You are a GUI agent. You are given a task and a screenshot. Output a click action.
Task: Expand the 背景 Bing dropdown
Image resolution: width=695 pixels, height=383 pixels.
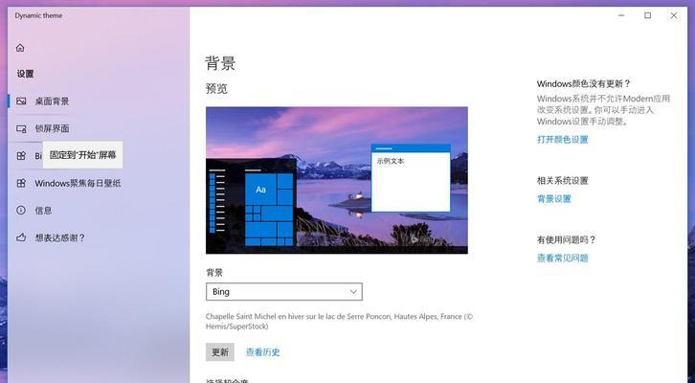[284, 292]
